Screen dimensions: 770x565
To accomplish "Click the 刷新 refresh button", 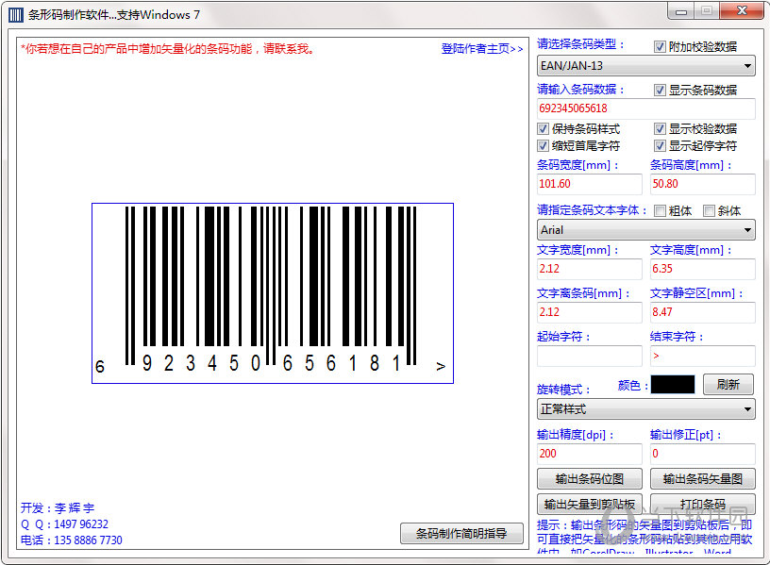I will [x=728, y=384].
